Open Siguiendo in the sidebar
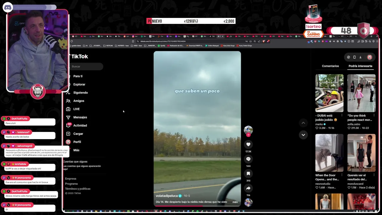382x215 pixels. (80, 93)
